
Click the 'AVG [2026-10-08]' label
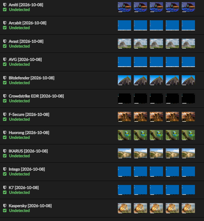25,60
